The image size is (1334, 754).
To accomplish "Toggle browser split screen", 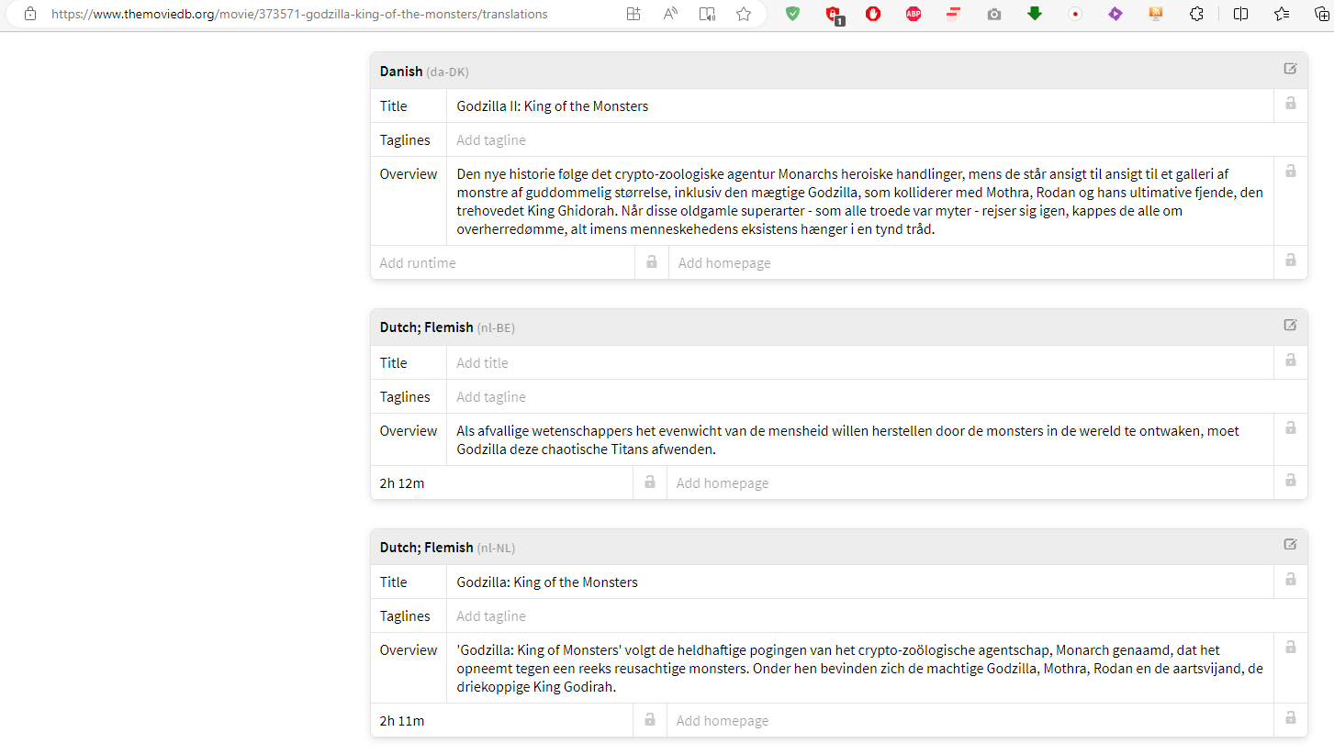I will tap(1240, 14).
